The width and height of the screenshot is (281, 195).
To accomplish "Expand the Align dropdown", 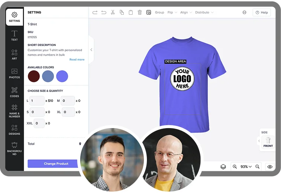I will point(186,12).
